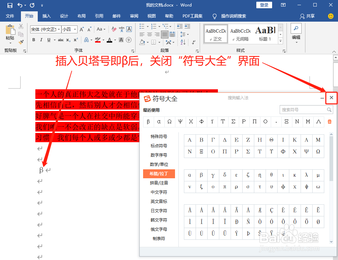The image size is (338, 260).
Task: Open the Pinyin Guide tool
Action: point(121,29)
